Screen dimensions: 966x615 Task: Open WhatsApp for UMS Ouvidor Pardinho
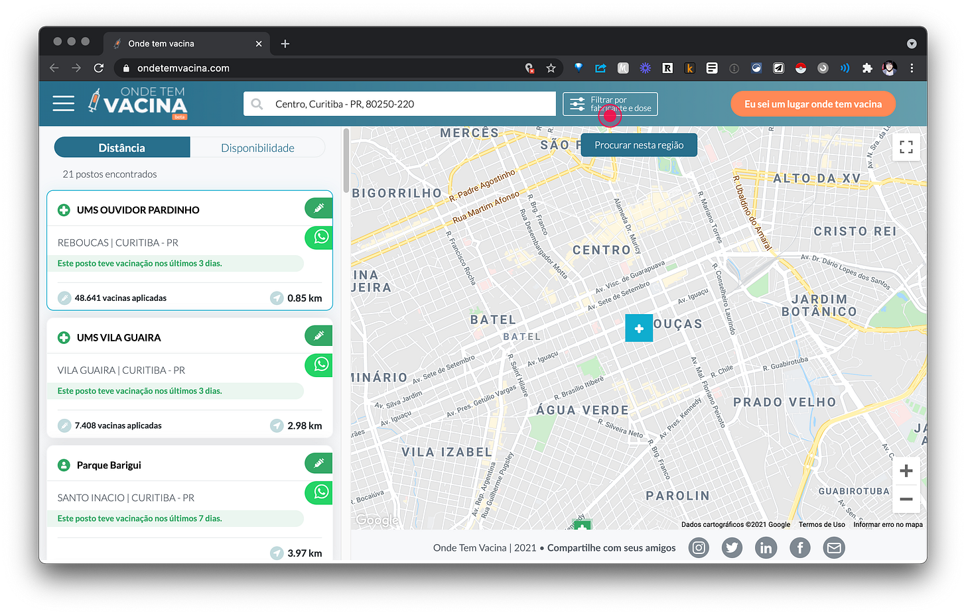(318, 237)
